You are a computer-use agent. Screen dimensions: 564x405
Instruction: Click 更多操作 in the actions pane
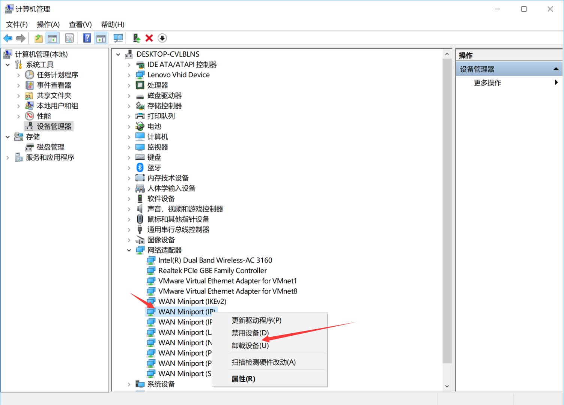coord(487,83)
